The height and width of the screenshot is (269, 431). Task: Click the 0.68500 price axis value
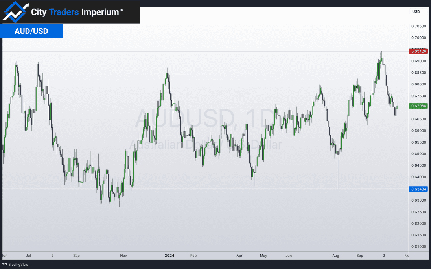419,73
